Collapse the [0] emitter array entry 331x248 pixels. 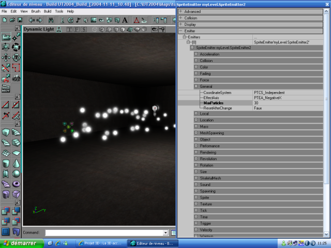[x=188, y=42]
